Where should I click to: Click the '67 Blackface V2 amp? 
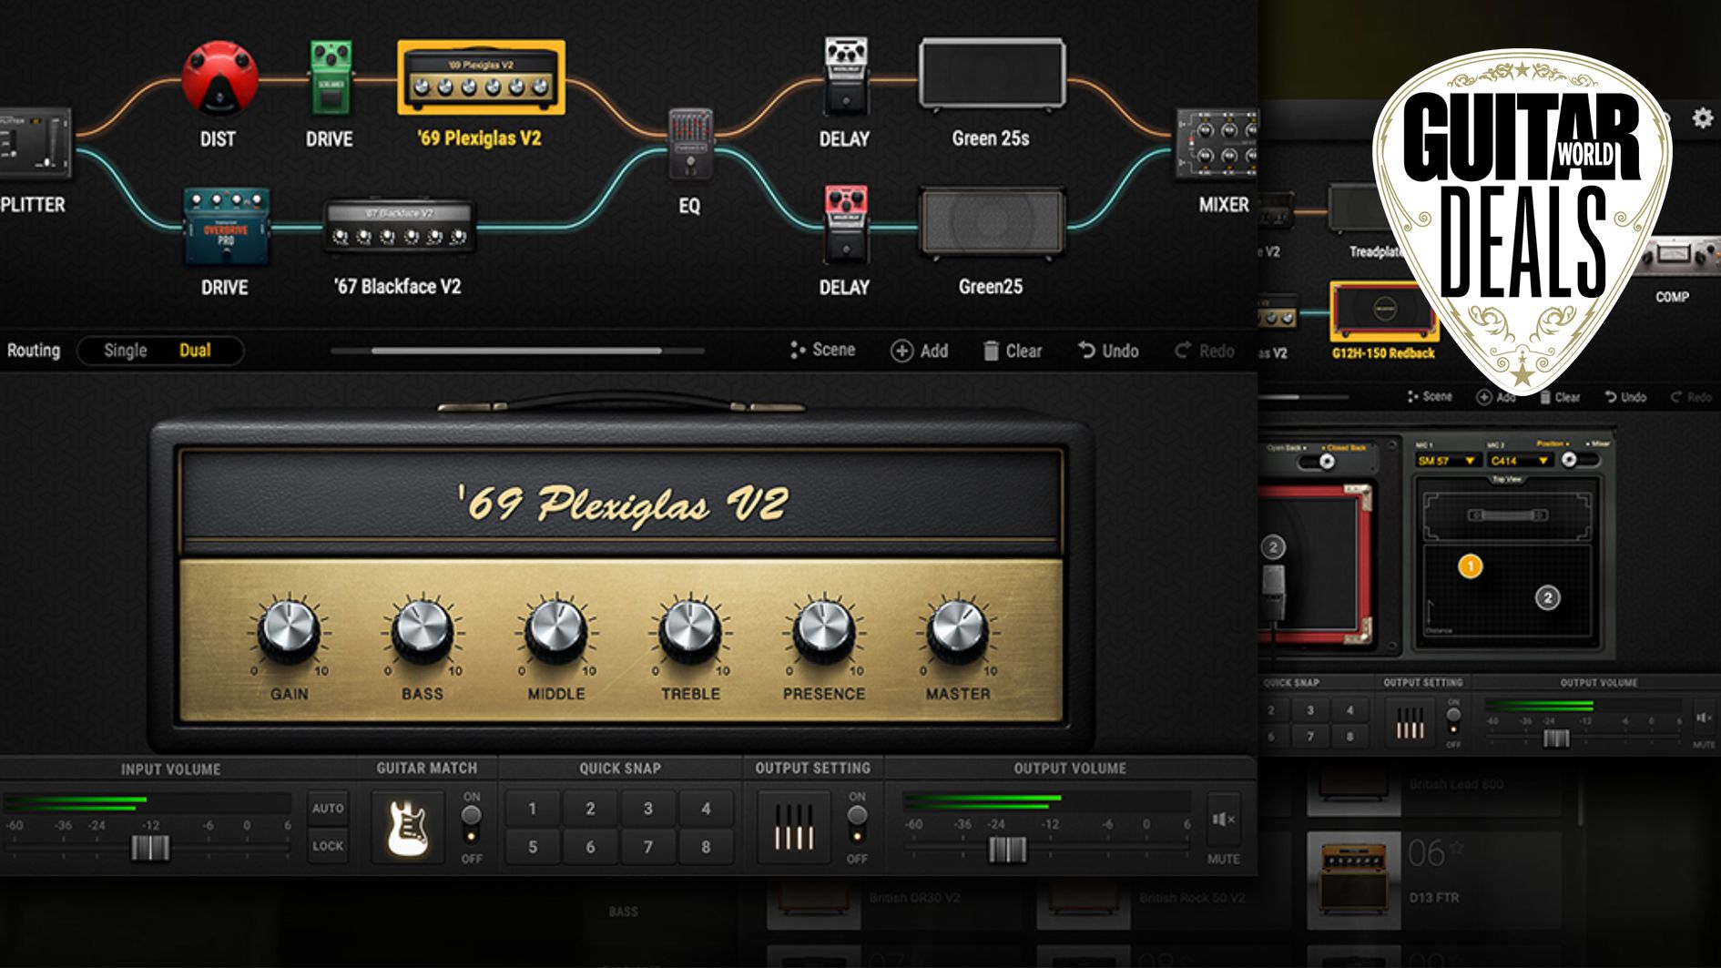point(399,227)
